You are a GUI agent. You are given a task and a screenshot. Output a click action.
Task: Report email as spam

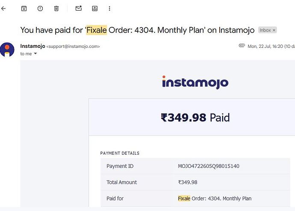point(40,9)
